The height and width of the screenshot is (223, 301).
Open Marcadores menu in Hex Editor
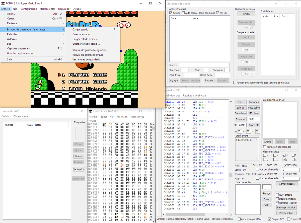click(x=137, y=117)
